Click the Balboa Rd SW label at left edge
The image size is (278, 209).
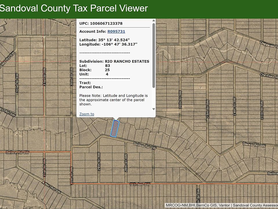(17, 152)
